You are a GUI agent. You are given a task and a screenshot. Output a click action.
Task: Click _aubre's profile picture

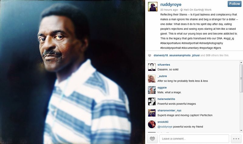(152, 79)
